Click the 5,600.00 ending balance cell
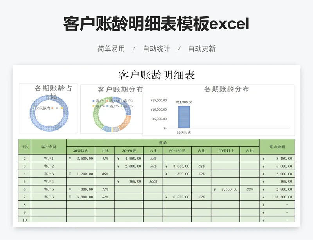The width and height of the screenshot is (313, 240). [277, 166]
